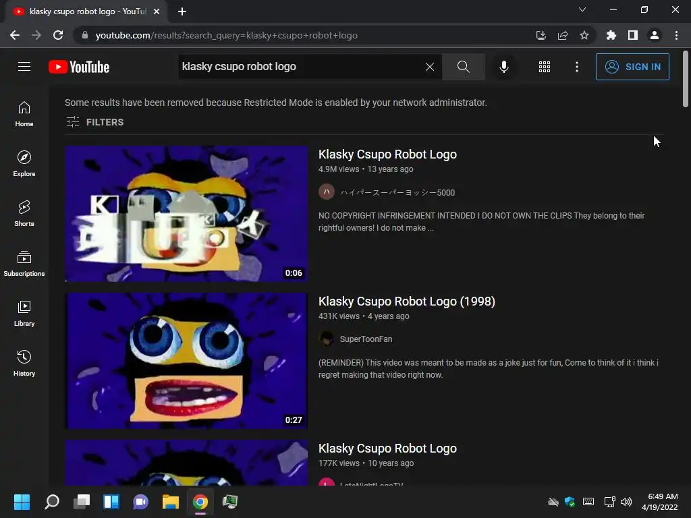
Task: Play the 0:27 video thumbnail
Action: click(186, 361)
